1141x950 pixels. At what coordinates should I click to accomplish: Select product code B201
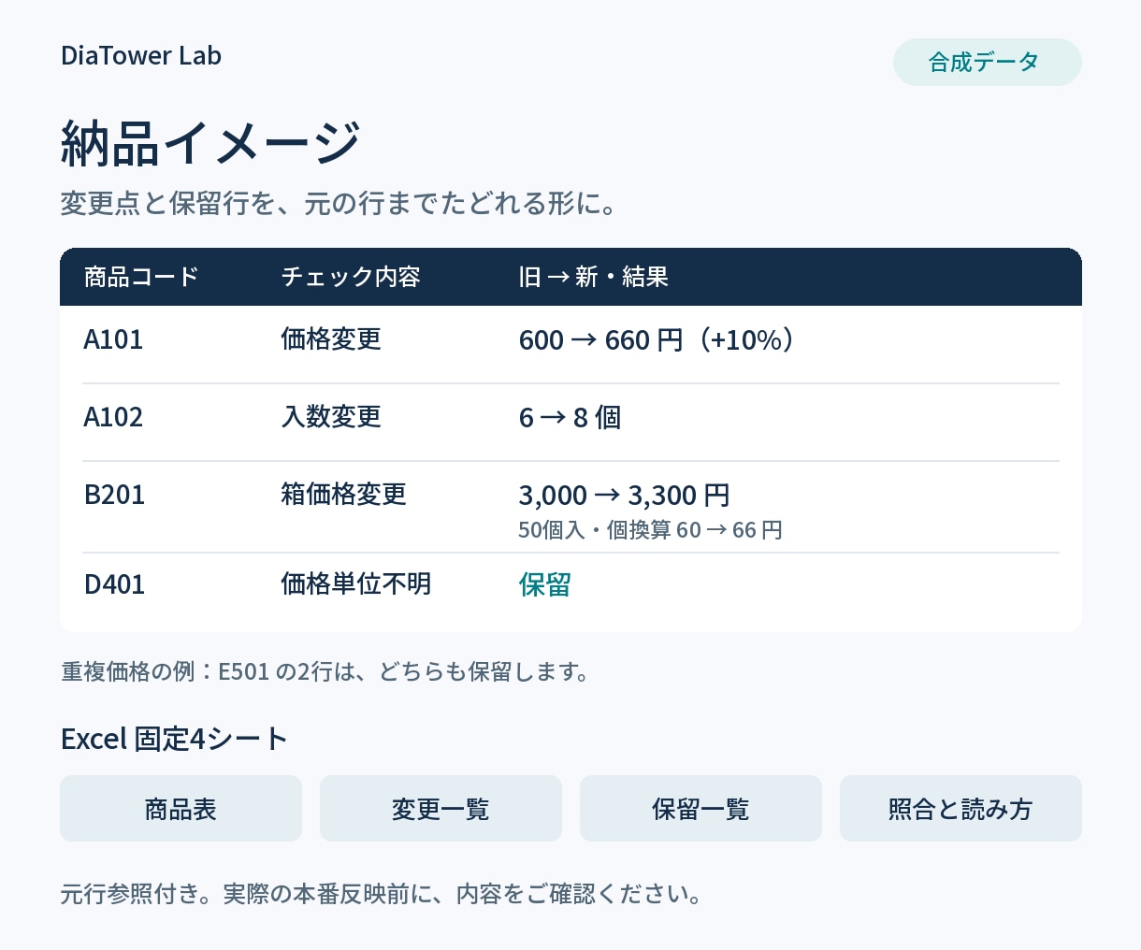click(x=114, y=495)
